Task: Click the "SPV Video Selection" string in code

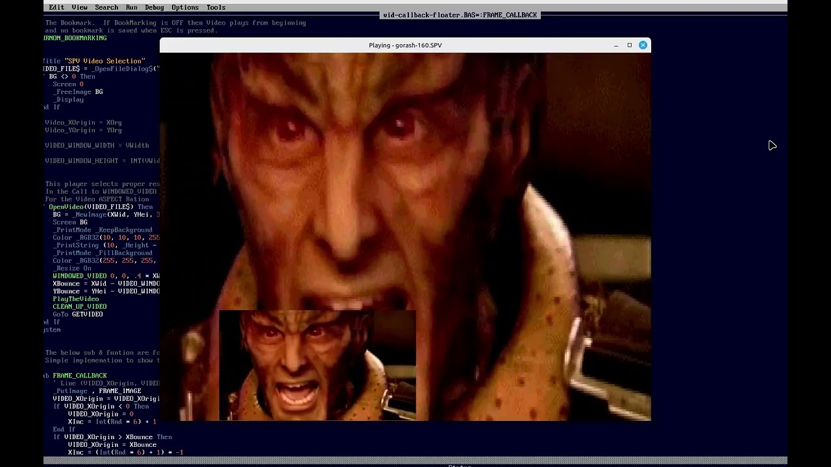Action: (105, 61)
